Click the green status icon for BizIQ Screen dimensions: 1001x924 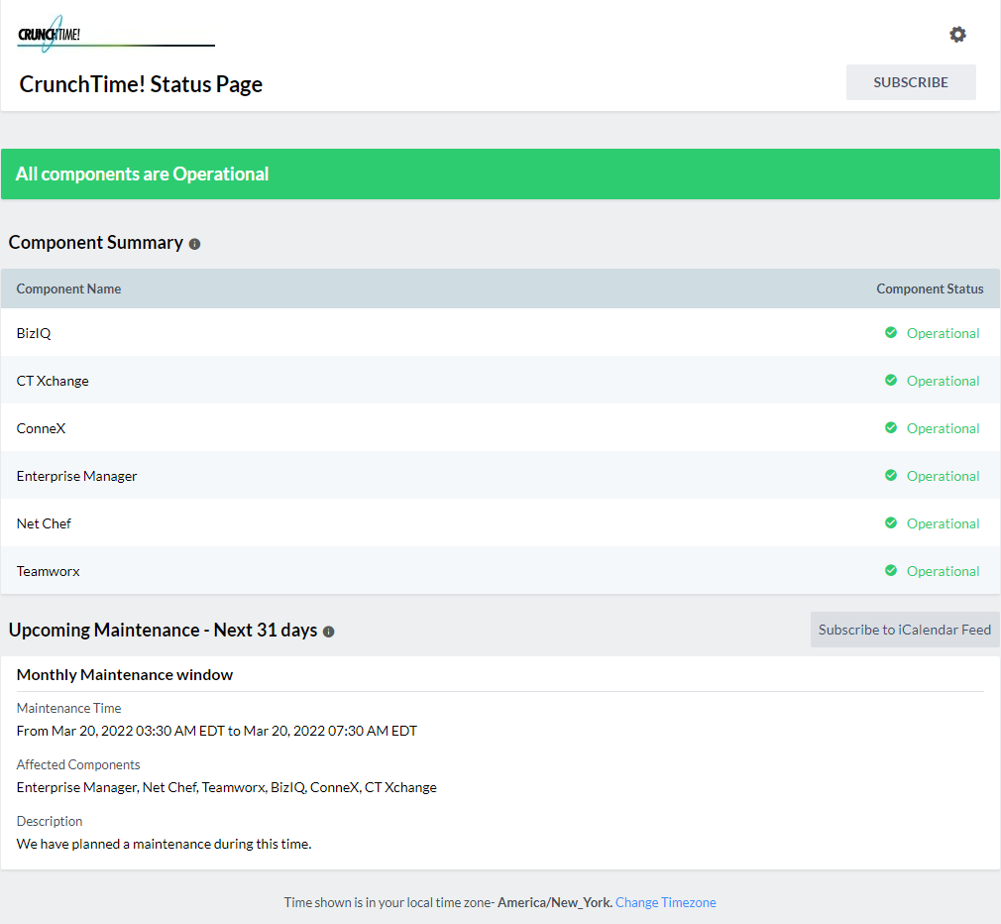coord(890,333)
